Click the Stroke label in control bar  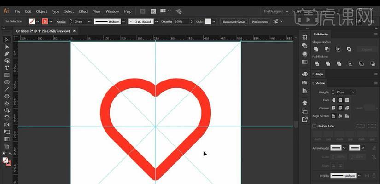point(62,22)
